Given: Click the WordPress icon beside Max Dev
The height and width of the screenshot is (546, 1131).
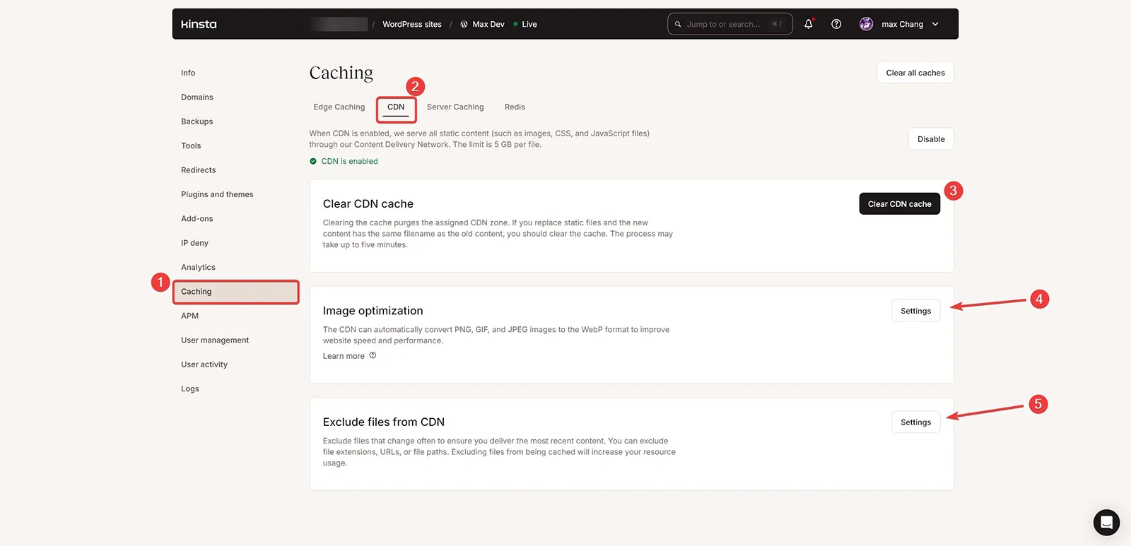Looking at the screenshot, I should click(x=464, y=24).
